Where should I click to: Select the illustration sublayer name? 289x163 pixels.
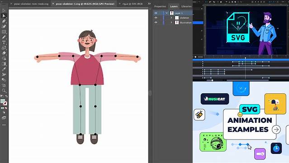click(186, 23)
